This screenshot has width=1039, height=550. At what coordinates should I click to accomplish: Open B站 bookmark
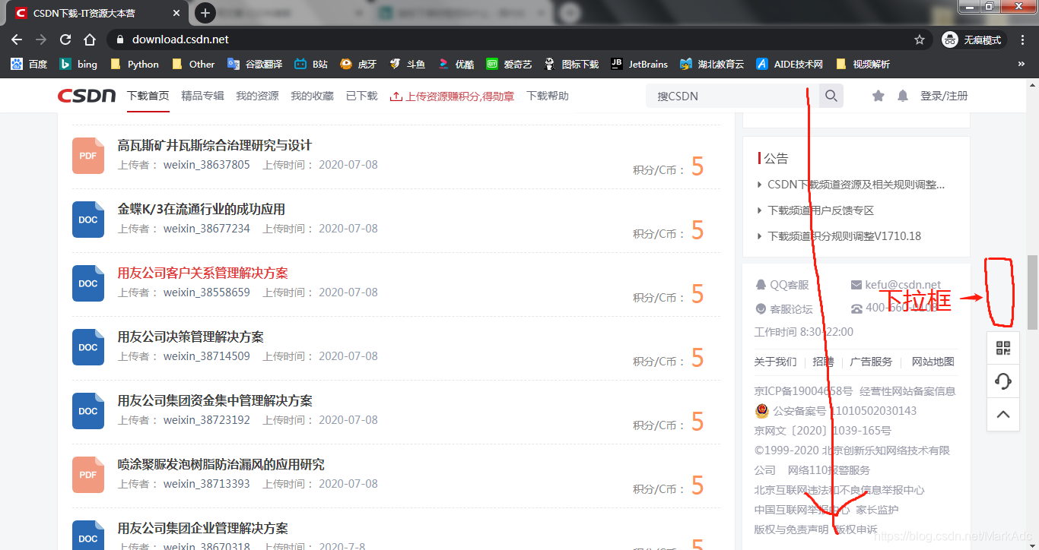click(x=311, y=65)
